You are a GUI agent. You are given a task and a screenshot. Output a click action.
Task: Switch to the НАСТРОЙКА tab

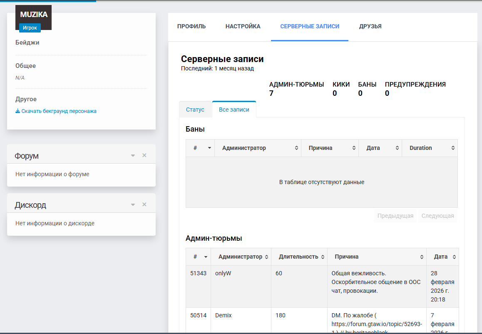[243, 27]
